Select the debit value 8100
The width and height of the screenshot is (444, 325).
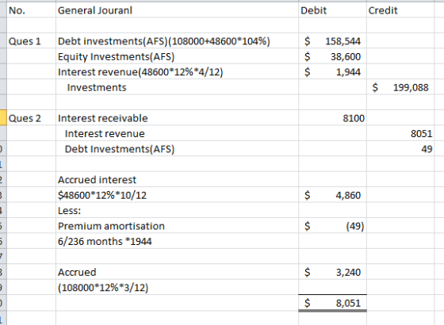pyautogui.click(x=332, y=118)
